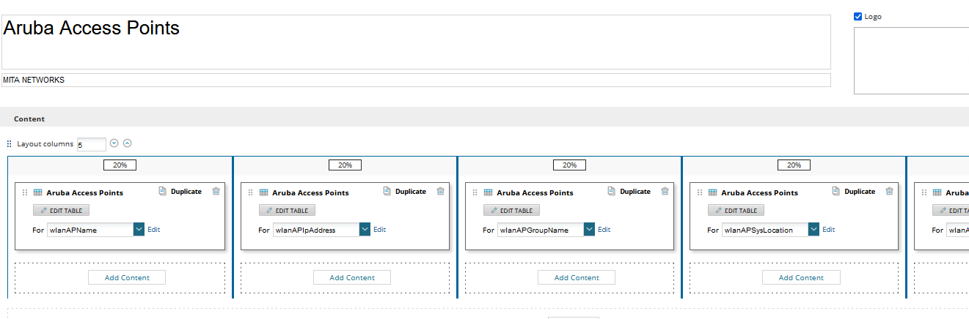Click drag handle of wlanAPGroupName table block

pyautogui.click(x=475, y=192)
